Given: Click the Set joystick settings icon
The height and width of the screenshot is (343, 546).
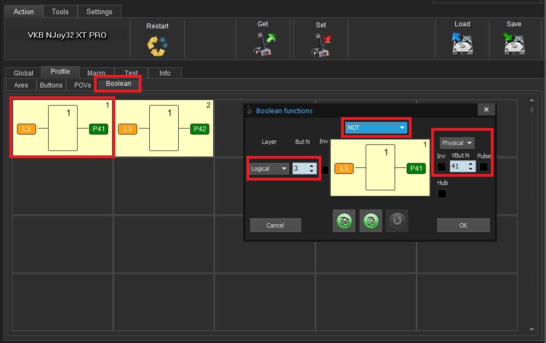Looking at the screenshot, I should click(x=321, y=44).
